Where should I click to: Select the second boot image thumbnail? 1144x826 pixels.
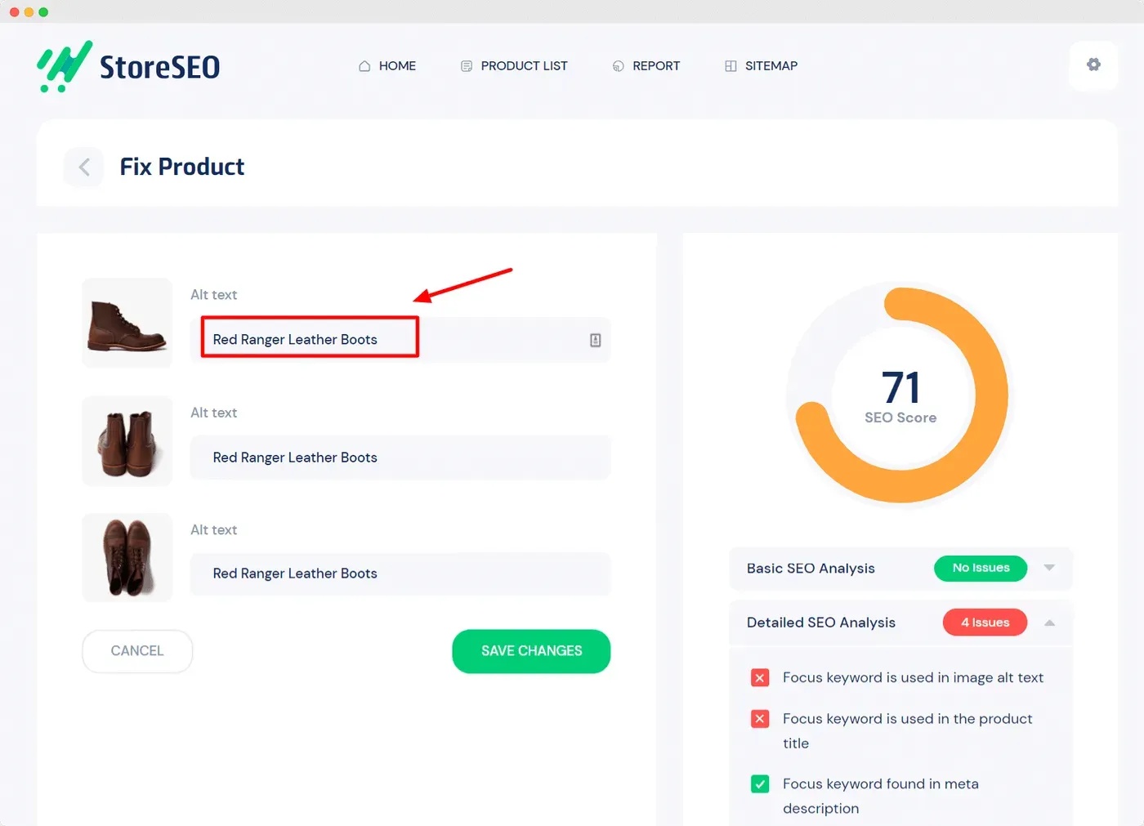pyautogui.click(x=127, y=441)
